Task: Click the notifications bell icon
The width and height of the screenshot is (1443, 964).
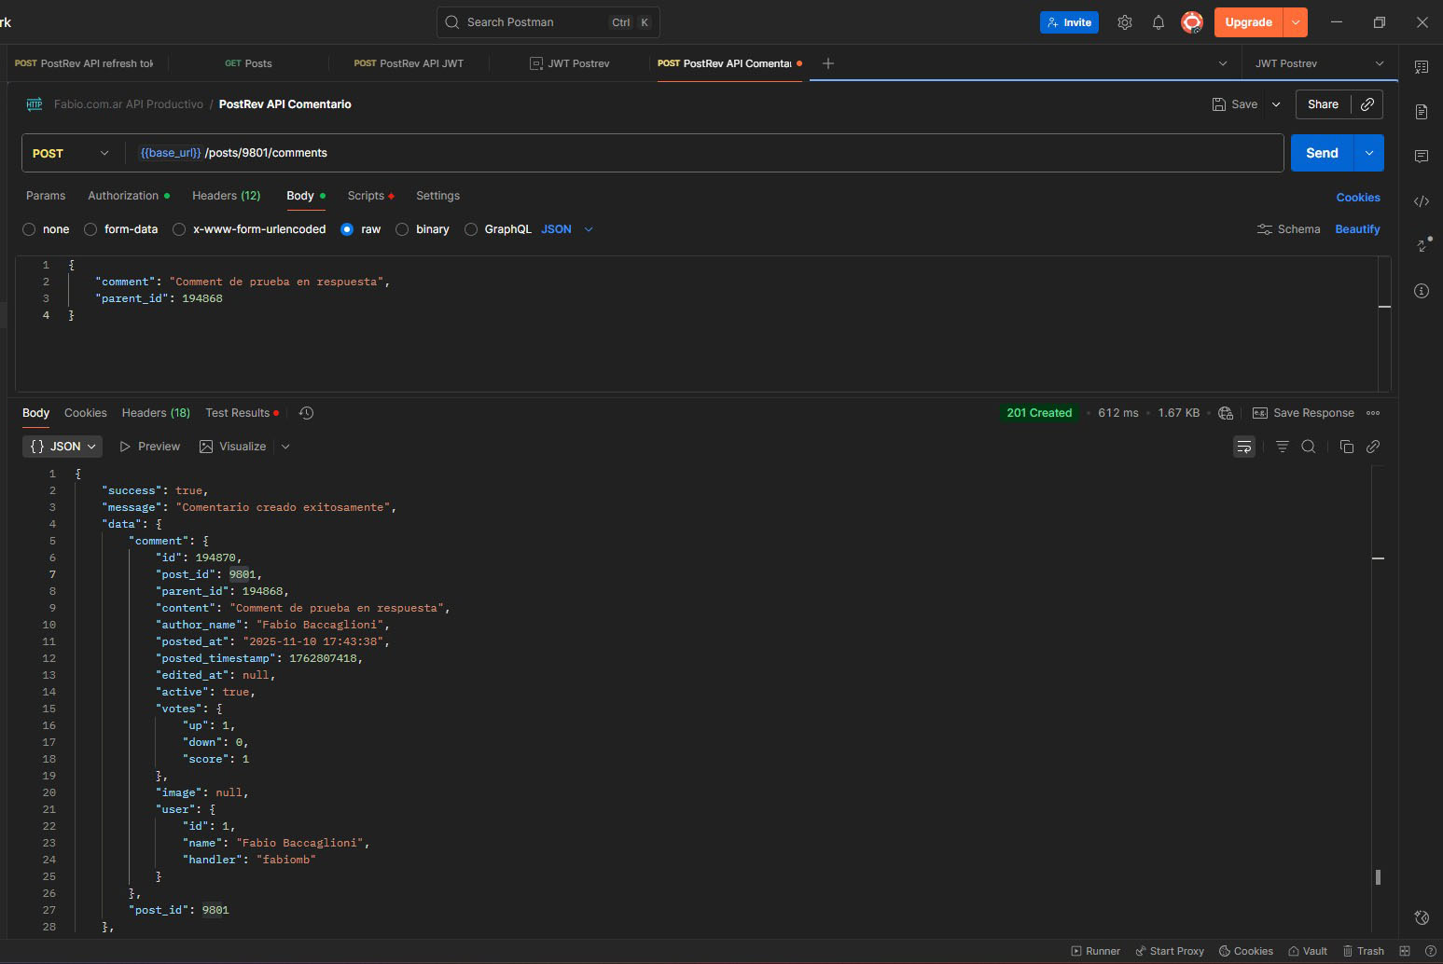Action: [x=1159, y=22]
